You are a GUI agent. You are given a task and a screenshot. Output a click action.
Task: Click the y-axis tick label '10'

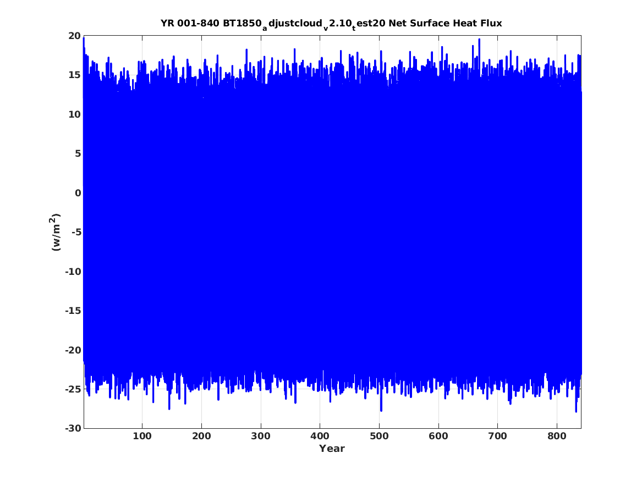click(x=75, y=114)
